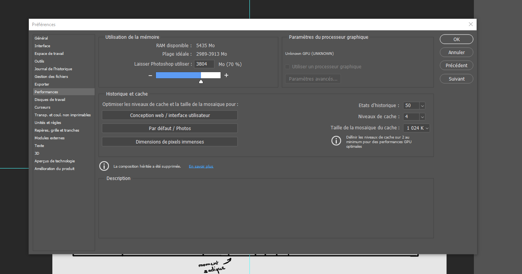
Task: Toggle 'Utiliser un processeur graphique' checkbox
Action: [x=287, y=67]
